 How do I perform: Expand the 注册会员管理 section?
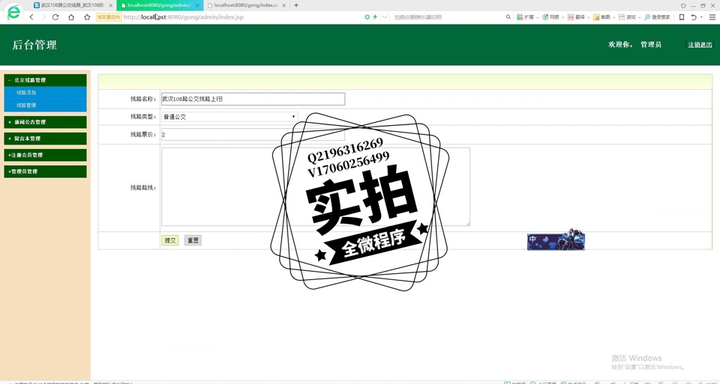(x=45, y=155)
